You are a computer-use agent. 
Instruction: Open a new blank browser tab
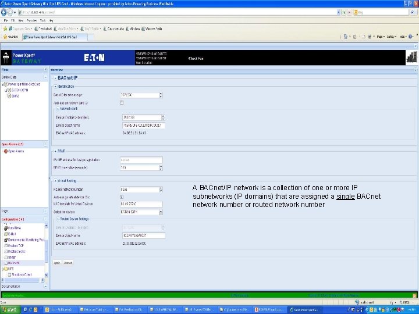pyautogui.click(x=91, y=37)
